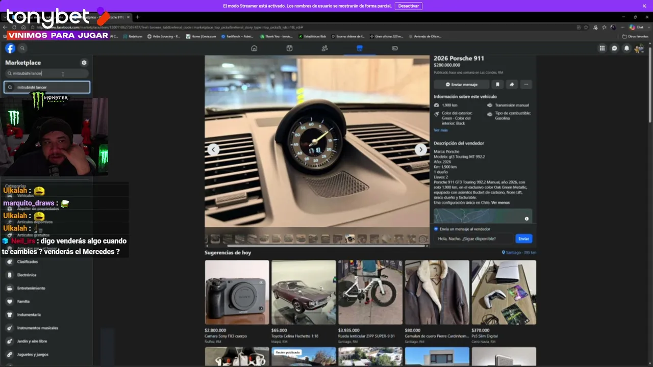The height and width of the screenshot is (367, 653).
Task: Open the Ariba Sourcing bookmark
Action: 163,37
